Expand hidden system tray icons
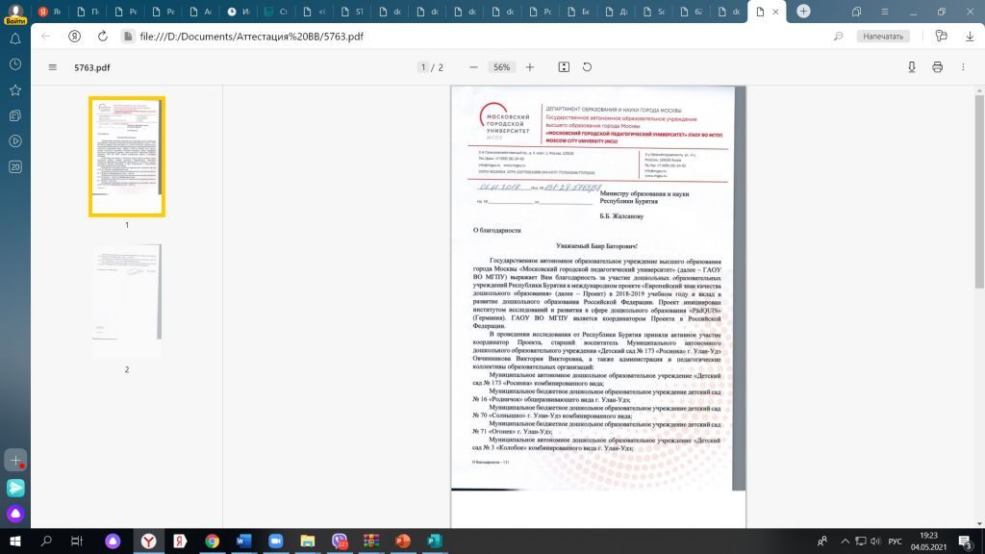985x554 pixels. point(844,541)
